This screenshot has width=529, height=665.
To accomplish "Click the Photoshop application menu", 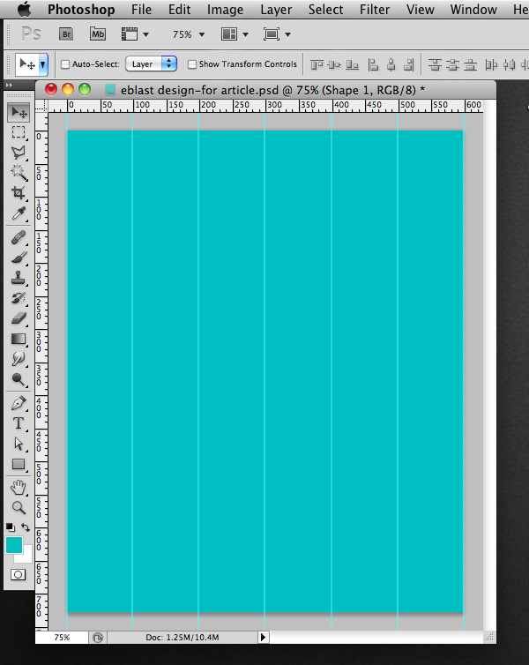I will click(80, 10).
